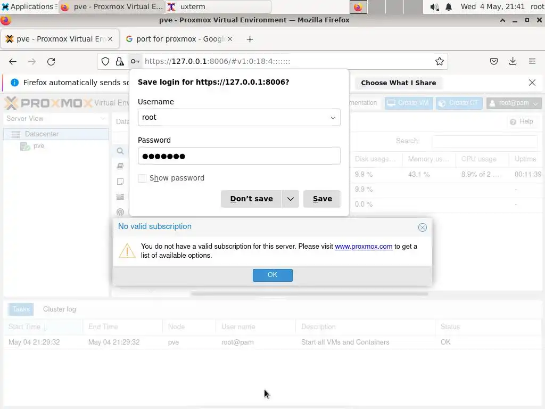The image size is (545, 409).
Task: Click the CPU usage column header
Action: click(x=482, y=159)
